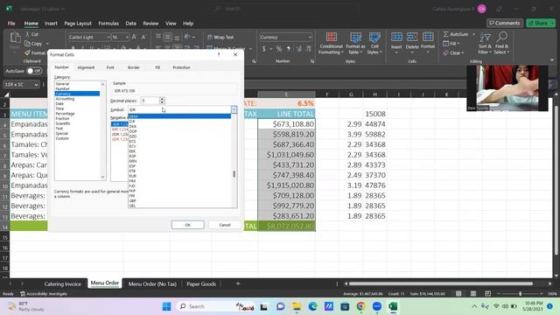
Task: Click the Clear eraser icon
Action: pyautogui.click(x=445, y=52)
